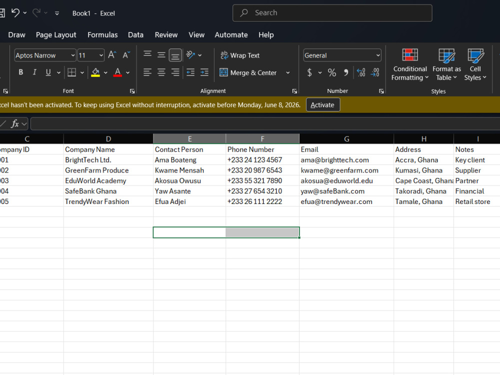Image resolution: width=500 pixels, height=375 pixels.
Task: Click the Orientation text rotation icon
Action: coord(190,55)
